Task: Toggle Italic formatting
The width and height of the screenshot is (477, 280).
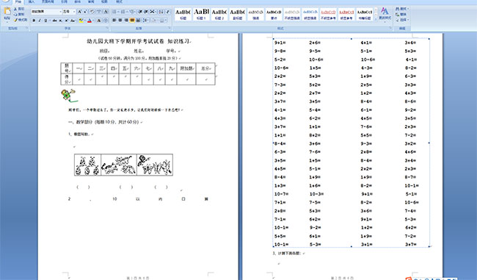Action: 40,21
